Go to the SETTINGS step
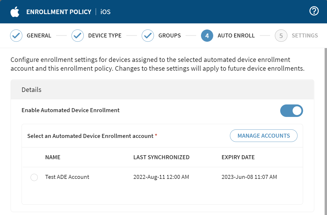327x215 pixels. (305, 36)
